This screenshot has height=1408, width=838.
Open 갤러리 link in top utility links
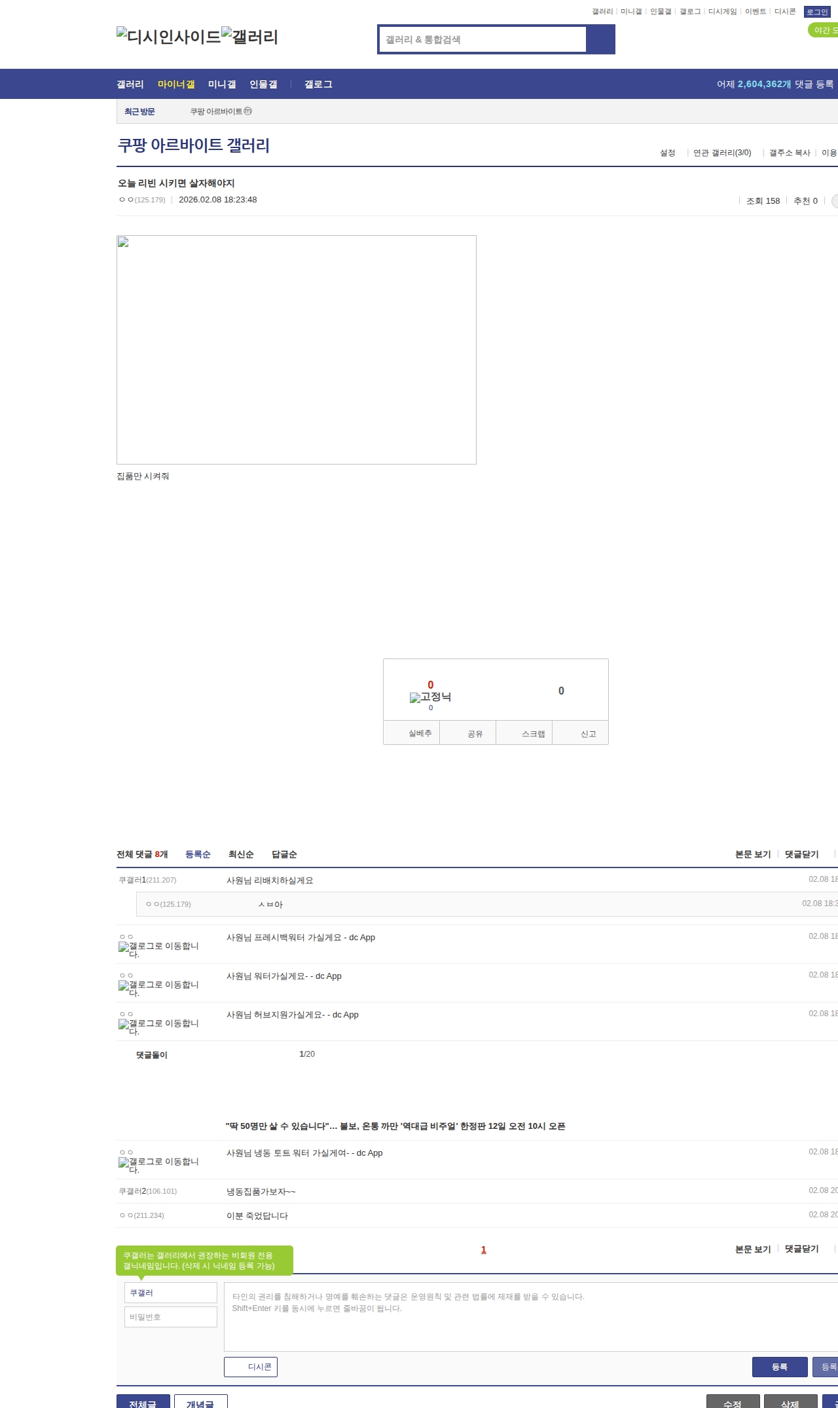click(602, 12)
